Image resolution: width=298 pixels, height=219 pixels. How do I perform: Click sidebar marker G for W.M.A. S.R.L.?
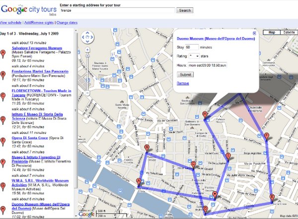coord(3,187)
